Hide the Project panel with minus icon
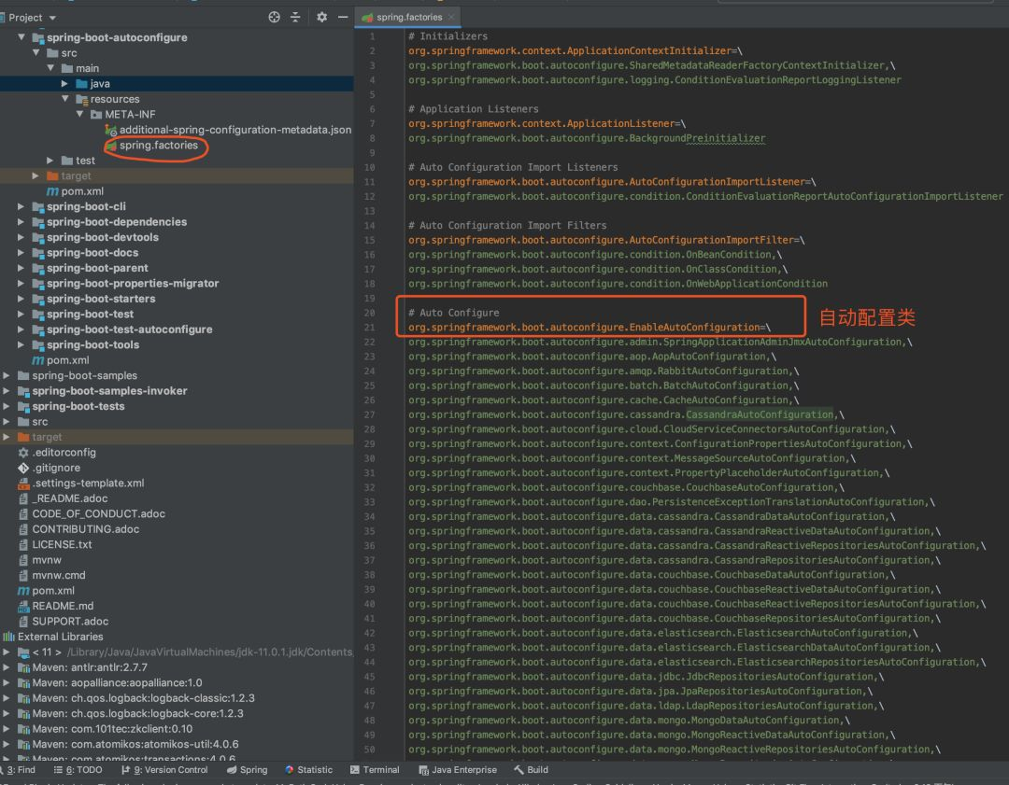The height and width of the screenshot is (785, 1009). tap(343, 18)
